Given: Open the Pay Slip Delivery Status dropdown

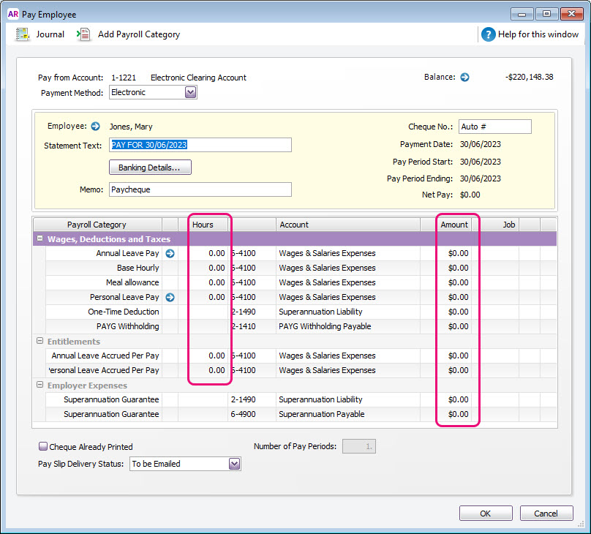Looking at the screenshot, I should point(234,464).
